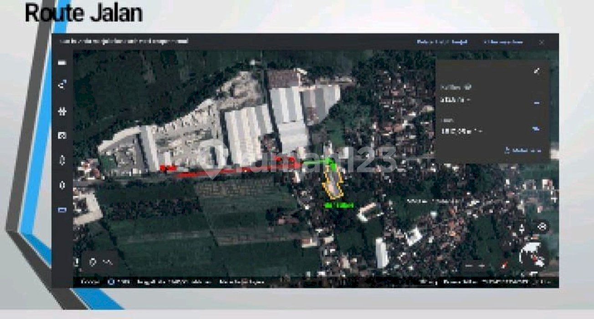Toggle the 2D/3D view button

coord(504,265)
